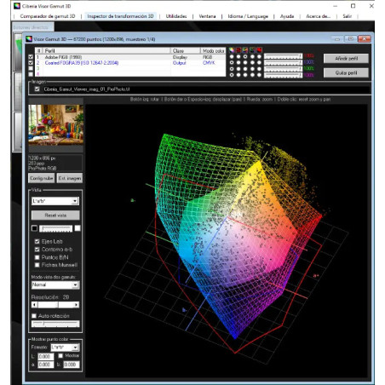Click the Salir menu item
The width and height of the screenshot is (385, 385).
[348, 16]
